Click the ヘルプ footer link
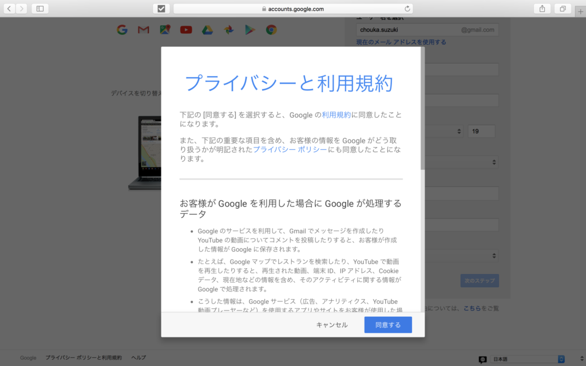The width and height of the screenshot is (586, 366). 138,357
